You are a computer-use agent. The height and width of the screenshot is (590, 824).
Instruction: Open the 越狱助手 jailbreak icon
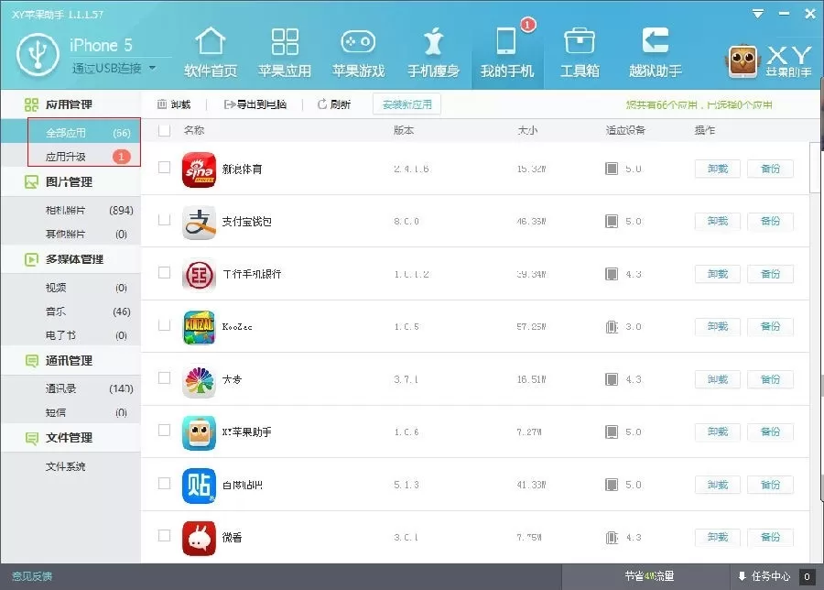click(x=655, y=40)
